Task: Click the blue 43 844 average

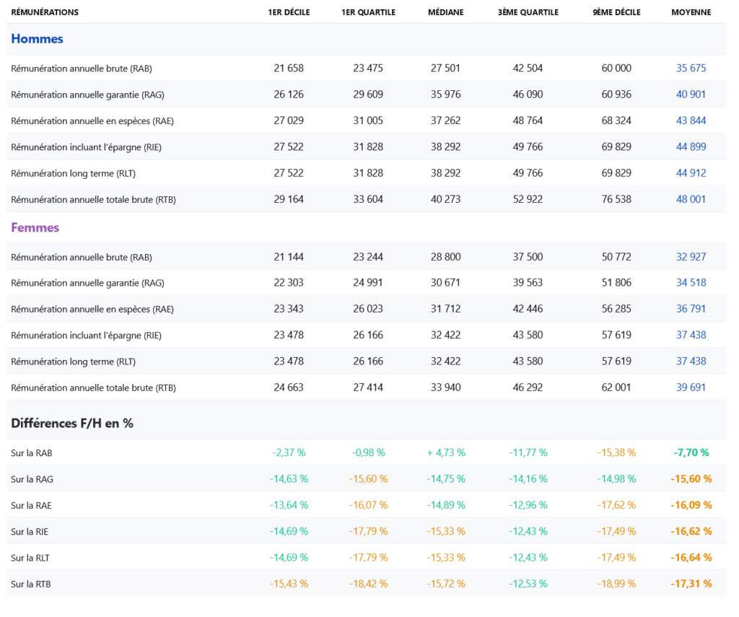Action: coord(691,121)
